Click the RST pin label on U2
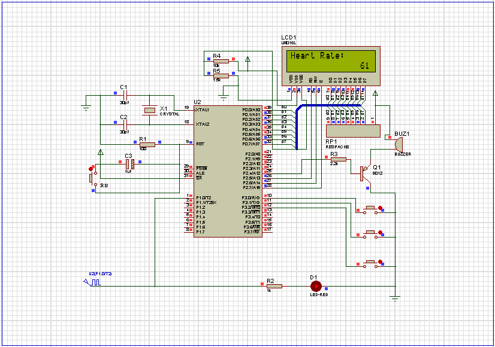The width and height of the screenshot is (495, 347). click(x=200, y=144)
